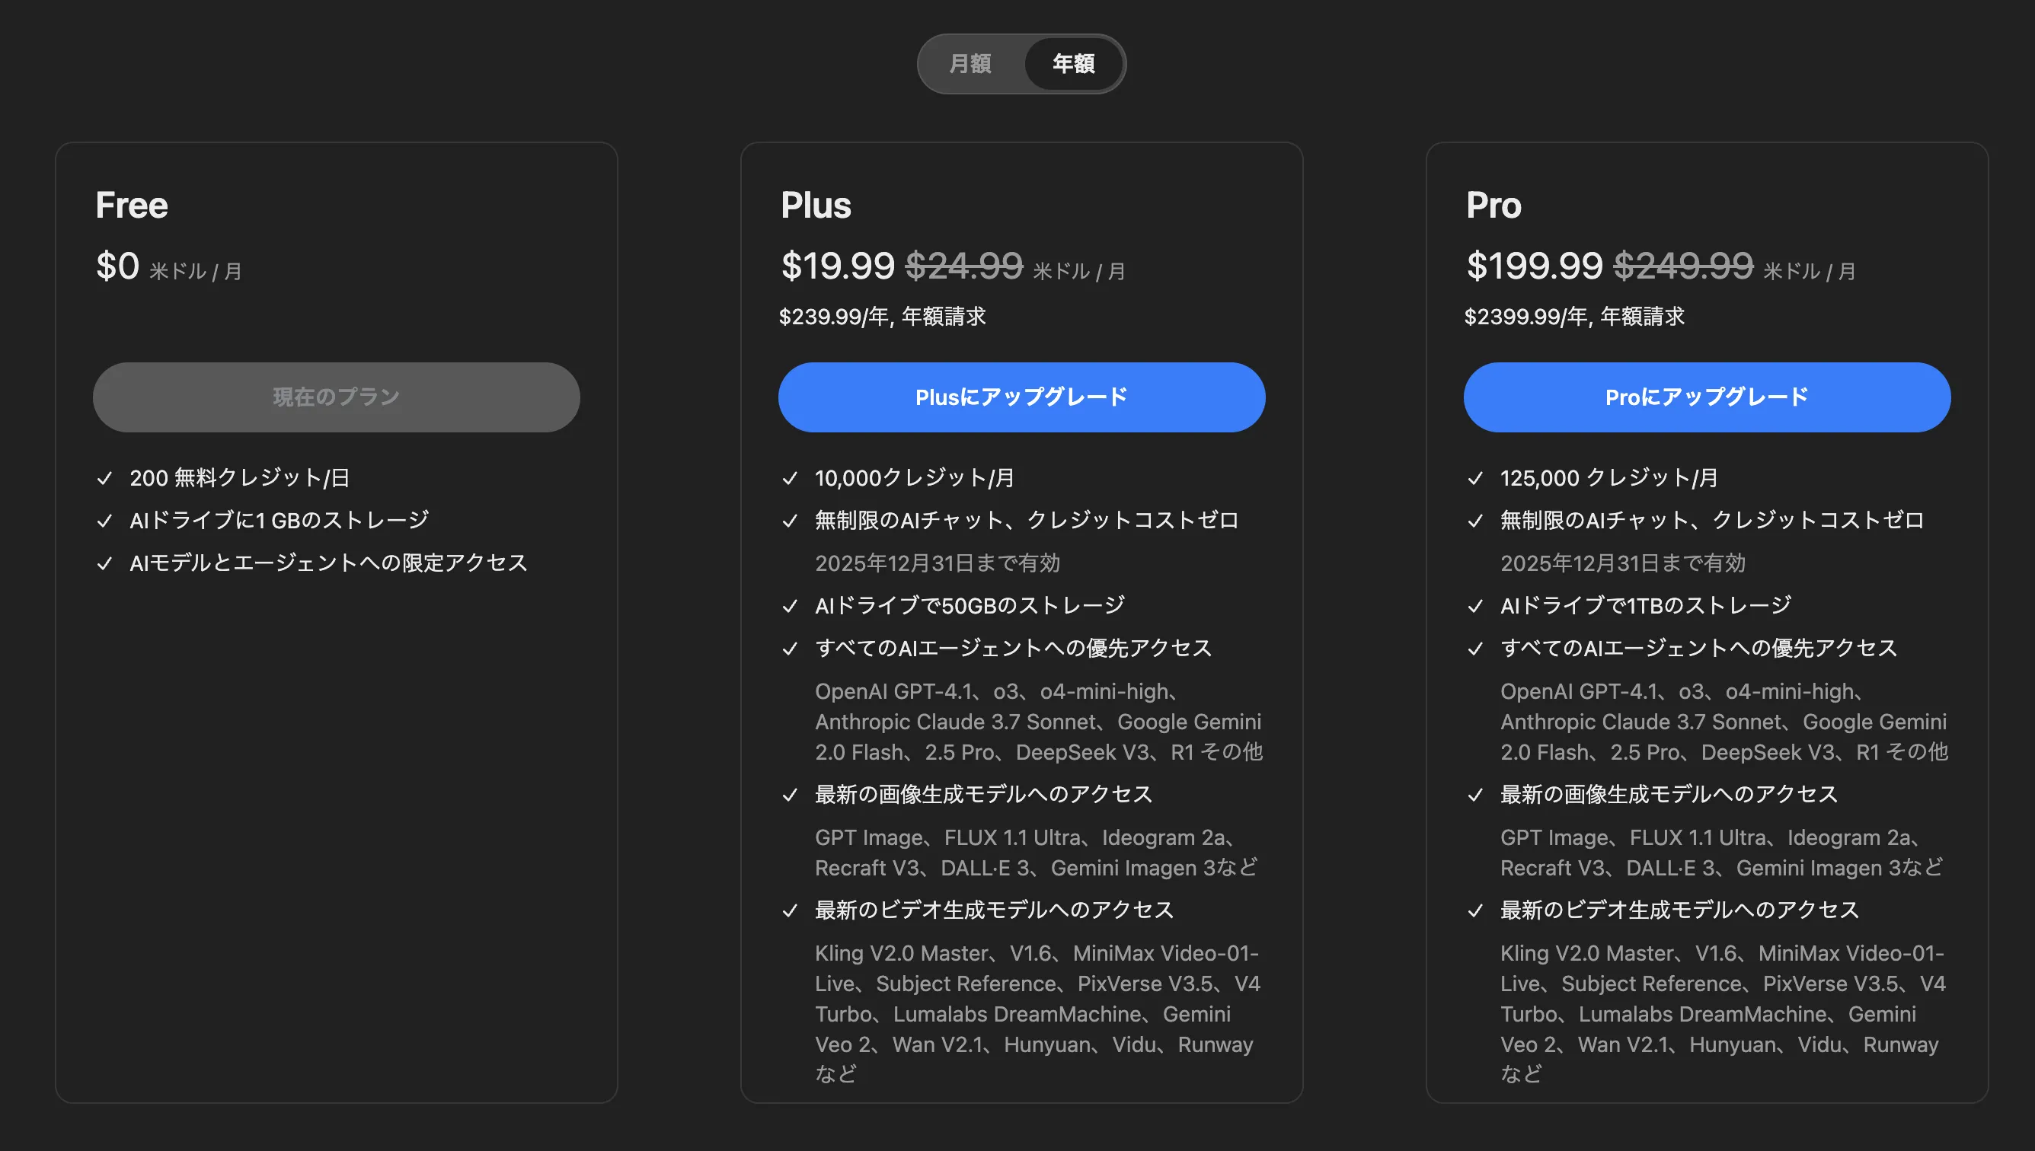Image resolution: width=2035 pixels, height=1151 pixels.
Task: Click the checkmark beside 10,000クレジット/月
Action: pos(790,477)
